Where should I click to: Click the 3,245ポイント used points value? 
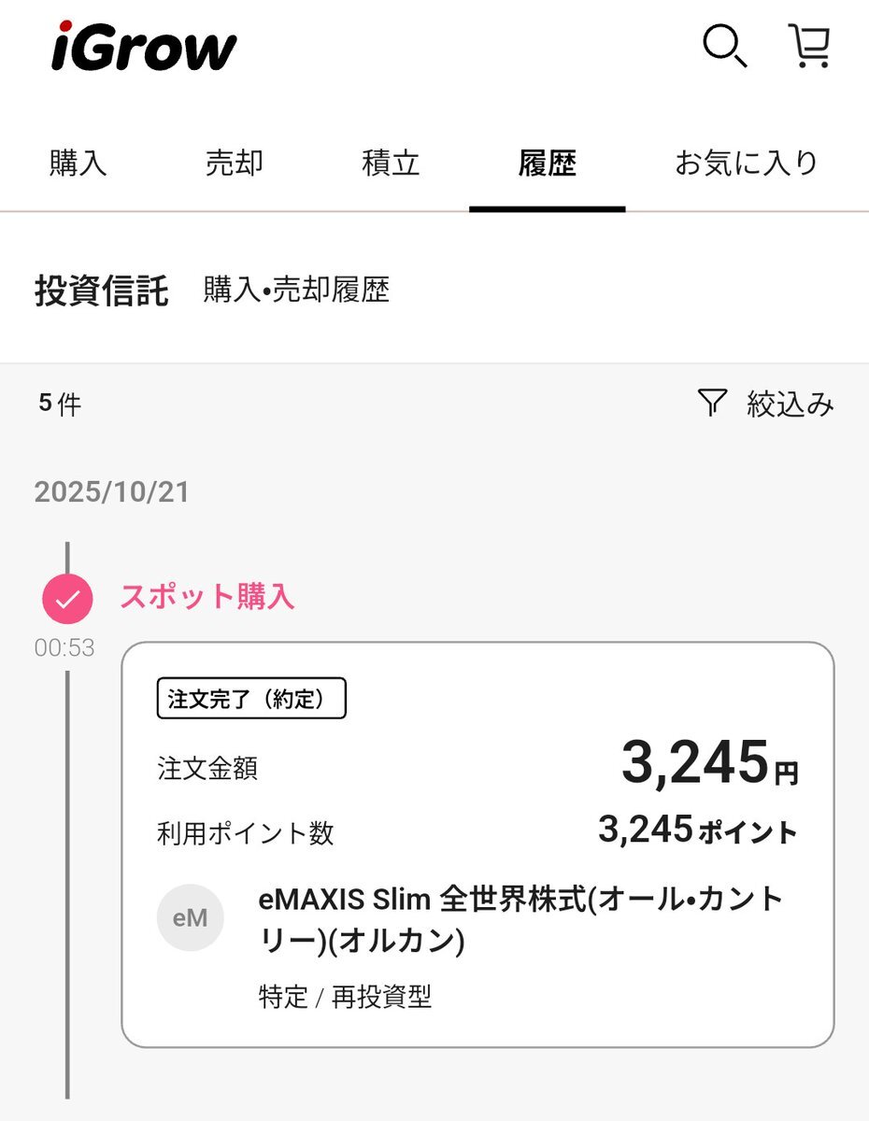coord(697,830)
